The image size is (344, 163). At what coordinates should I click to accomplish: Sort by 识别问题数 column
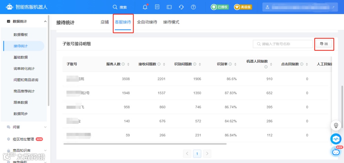click(200, 64)
